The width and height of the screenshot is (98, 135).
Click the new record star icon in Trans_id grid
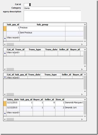click(x=5, y=53)
